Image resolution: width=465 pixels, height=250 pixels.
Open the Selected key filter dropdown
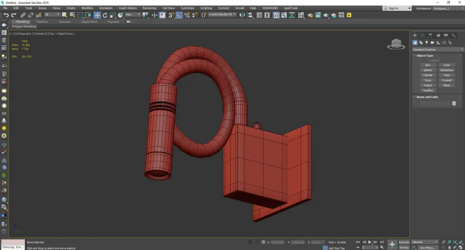click(x=425, y=242)
